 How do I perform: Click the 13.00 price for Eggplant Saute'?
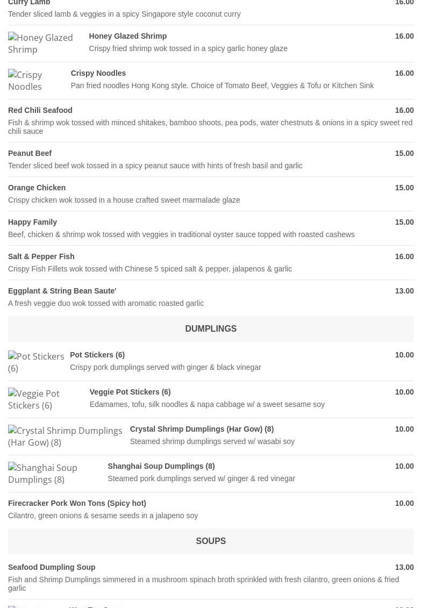(x=404, y=291)
